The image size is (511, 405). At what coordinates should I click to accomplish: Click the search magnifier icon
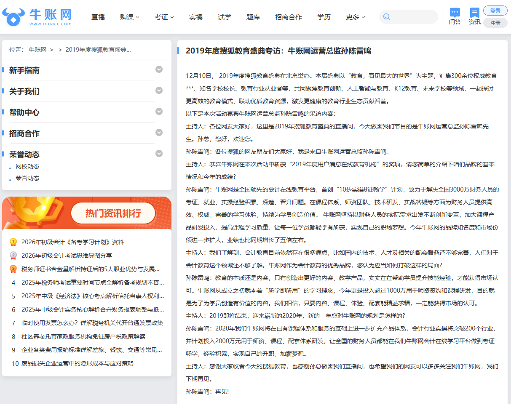pyautogui.click(x=386, y=17)
